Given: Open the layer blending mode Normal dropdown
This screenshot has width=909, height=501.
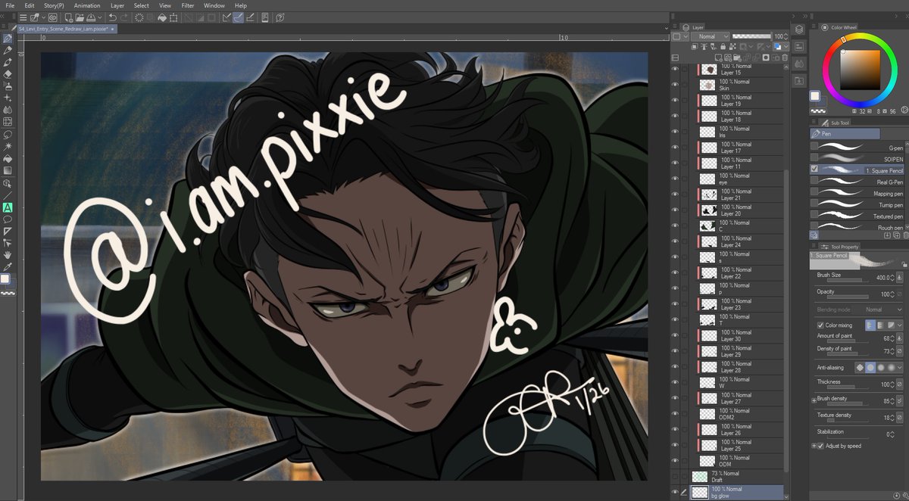Looking at the screenshot, I should pyautogui.click(x=710, y=36).
